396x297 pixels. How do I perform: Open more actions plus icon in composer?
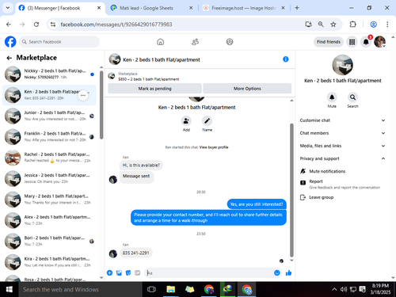(109, 272)
